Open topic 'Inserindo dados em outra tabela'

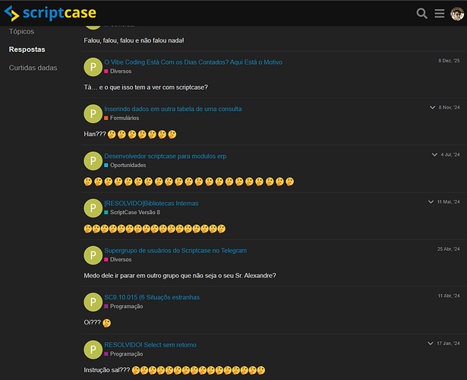[173, 109]
